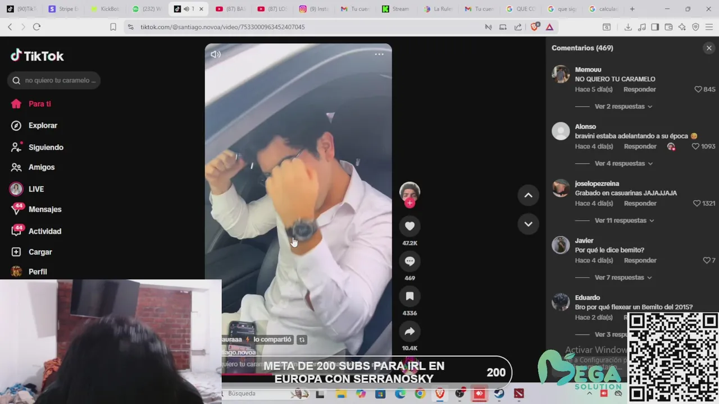
Task: Focus the TikTok search field
Action: [54, 80]
